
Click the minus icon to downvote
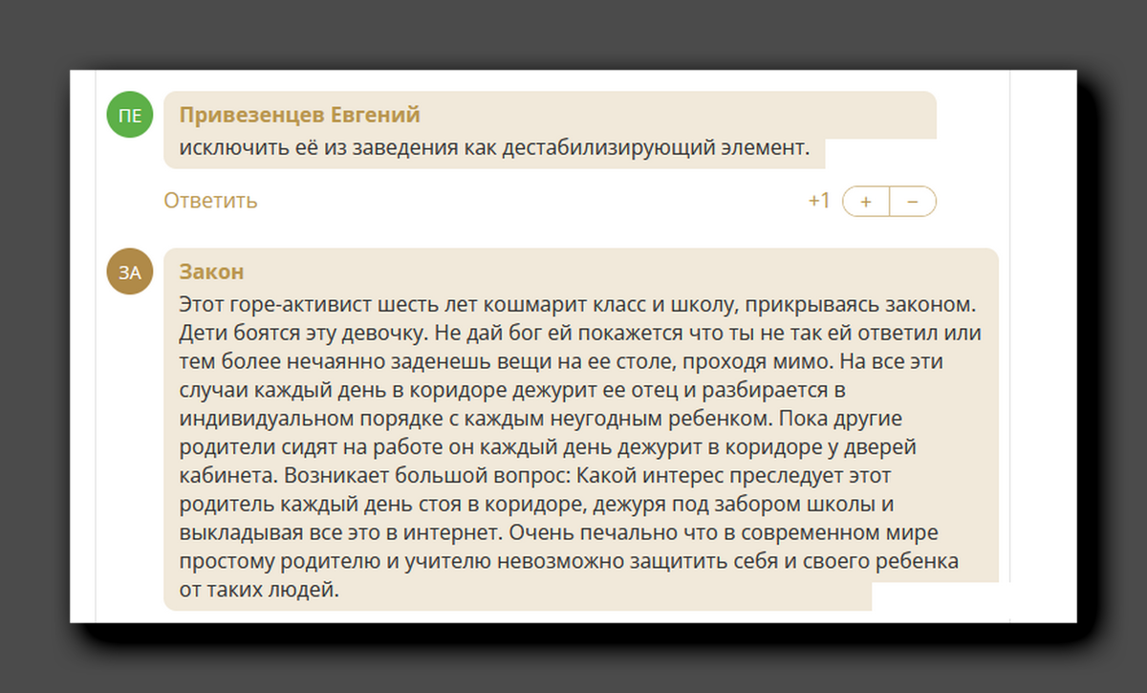coord(911,201)
